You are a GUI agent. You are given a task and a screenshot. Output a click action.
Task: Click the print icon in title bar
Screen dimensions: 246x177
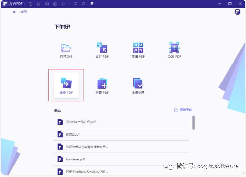click(x=55, y=3)
